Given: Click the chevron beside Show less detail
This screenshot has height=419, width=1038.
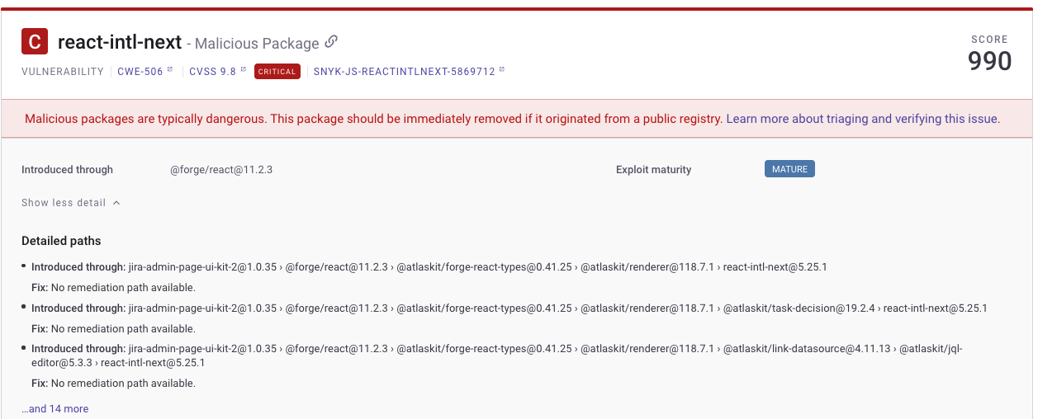Looking at the screenshot, I should tap(116, 203).
